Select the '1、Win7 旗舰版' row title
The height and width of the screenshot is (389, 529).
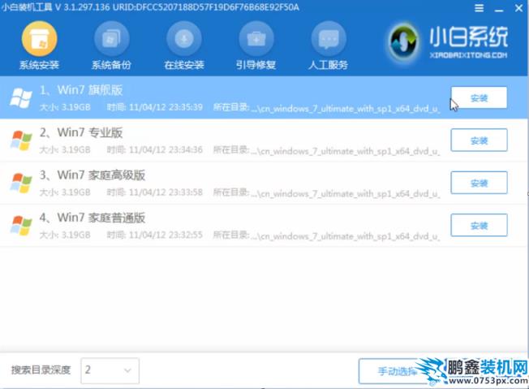click(x=81, y=90)
